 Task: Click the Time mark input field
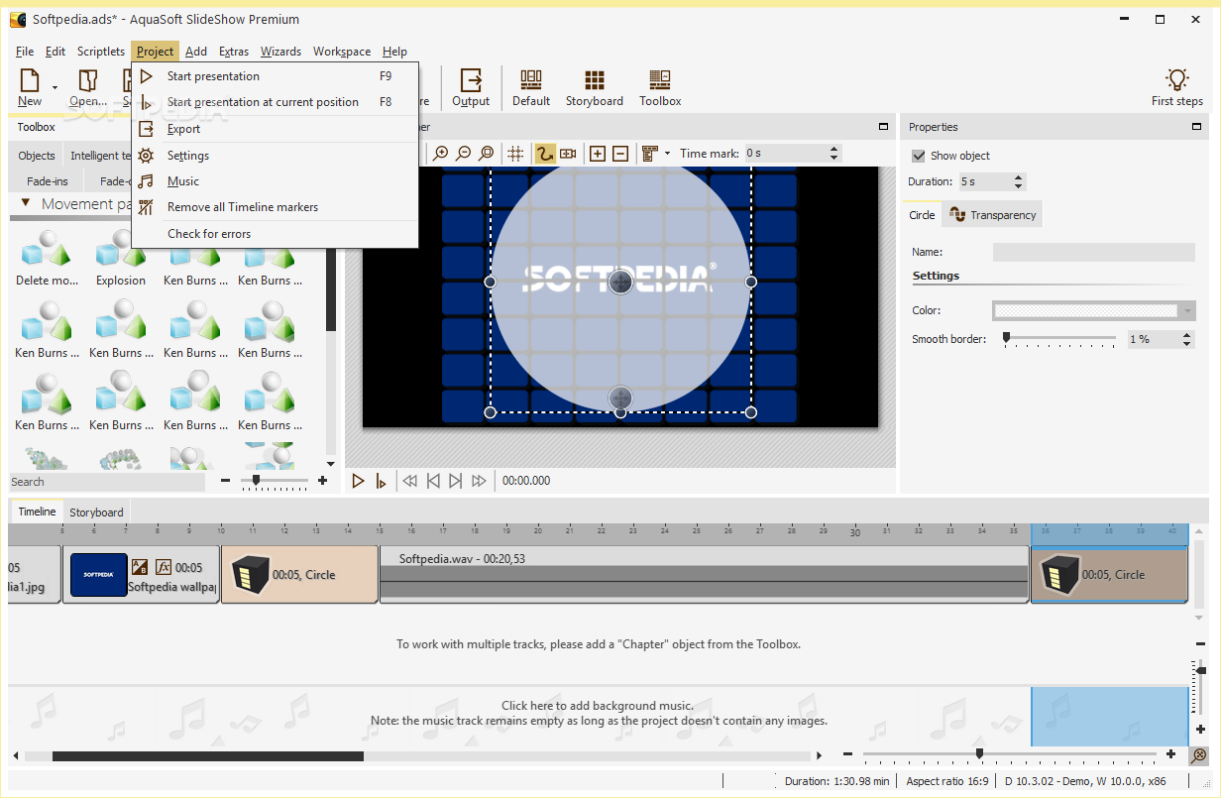(785, 154)
